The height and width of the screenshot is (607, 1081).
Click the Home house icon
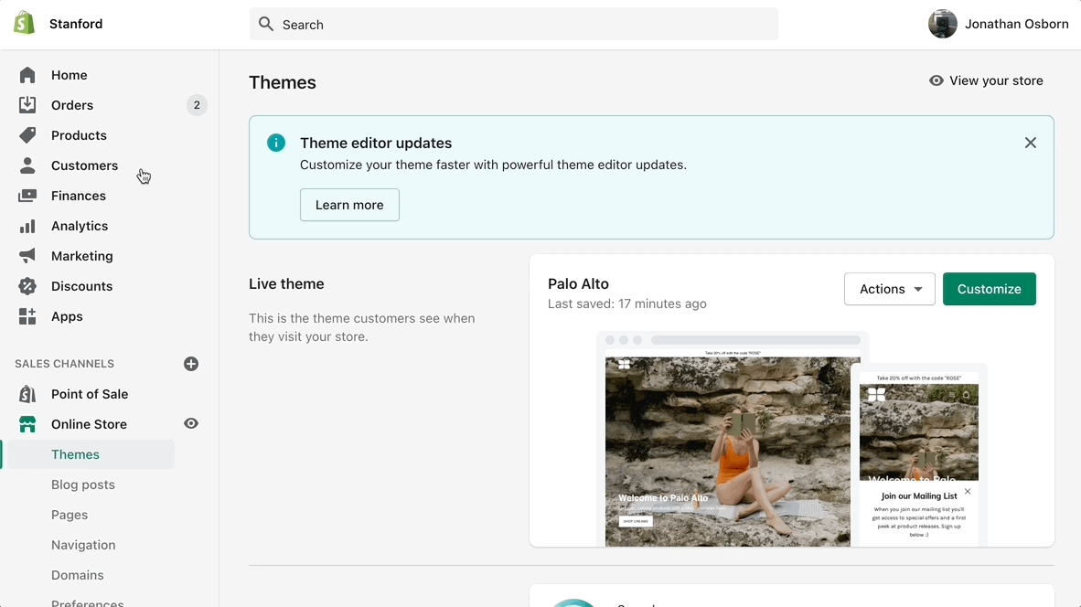tap(27, 75)
